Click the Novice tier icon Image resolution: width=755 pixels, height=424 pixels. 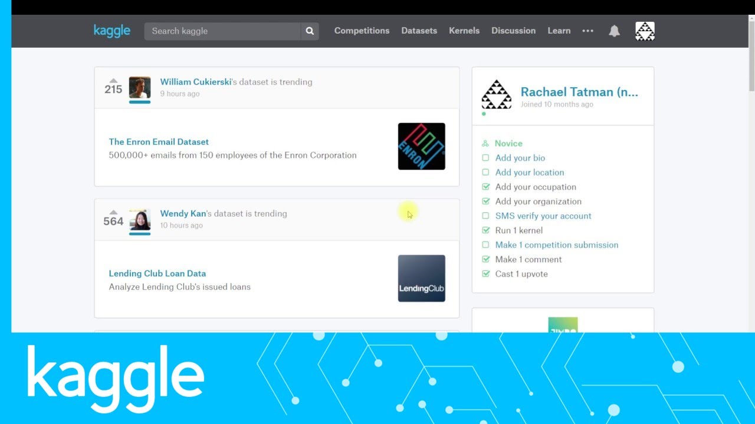(485, 143)
